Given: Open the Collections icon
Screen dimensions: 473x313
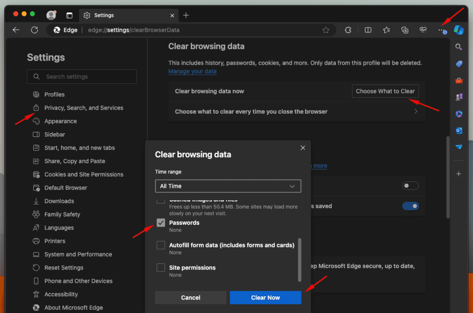Looking at the screenshot, I should pos(405,30).
